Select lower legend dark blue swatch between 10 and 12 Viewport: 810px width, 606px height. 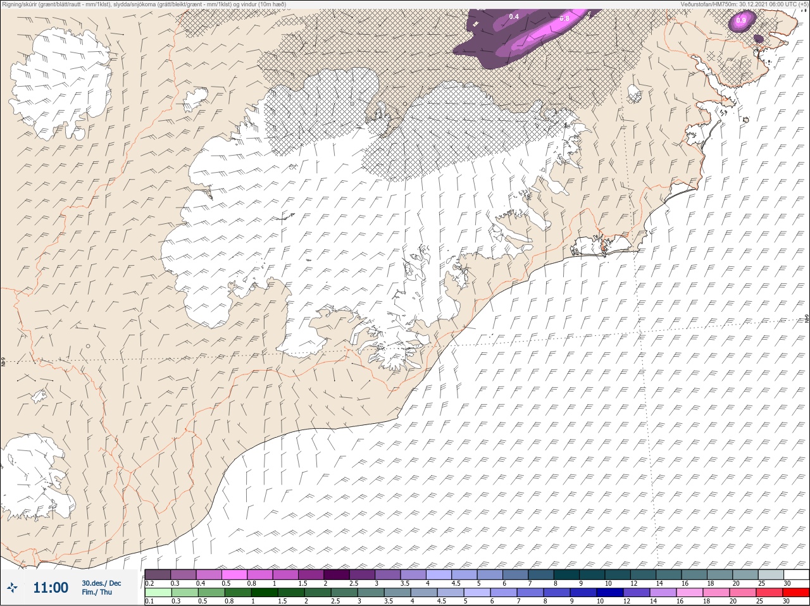(611, 593)
